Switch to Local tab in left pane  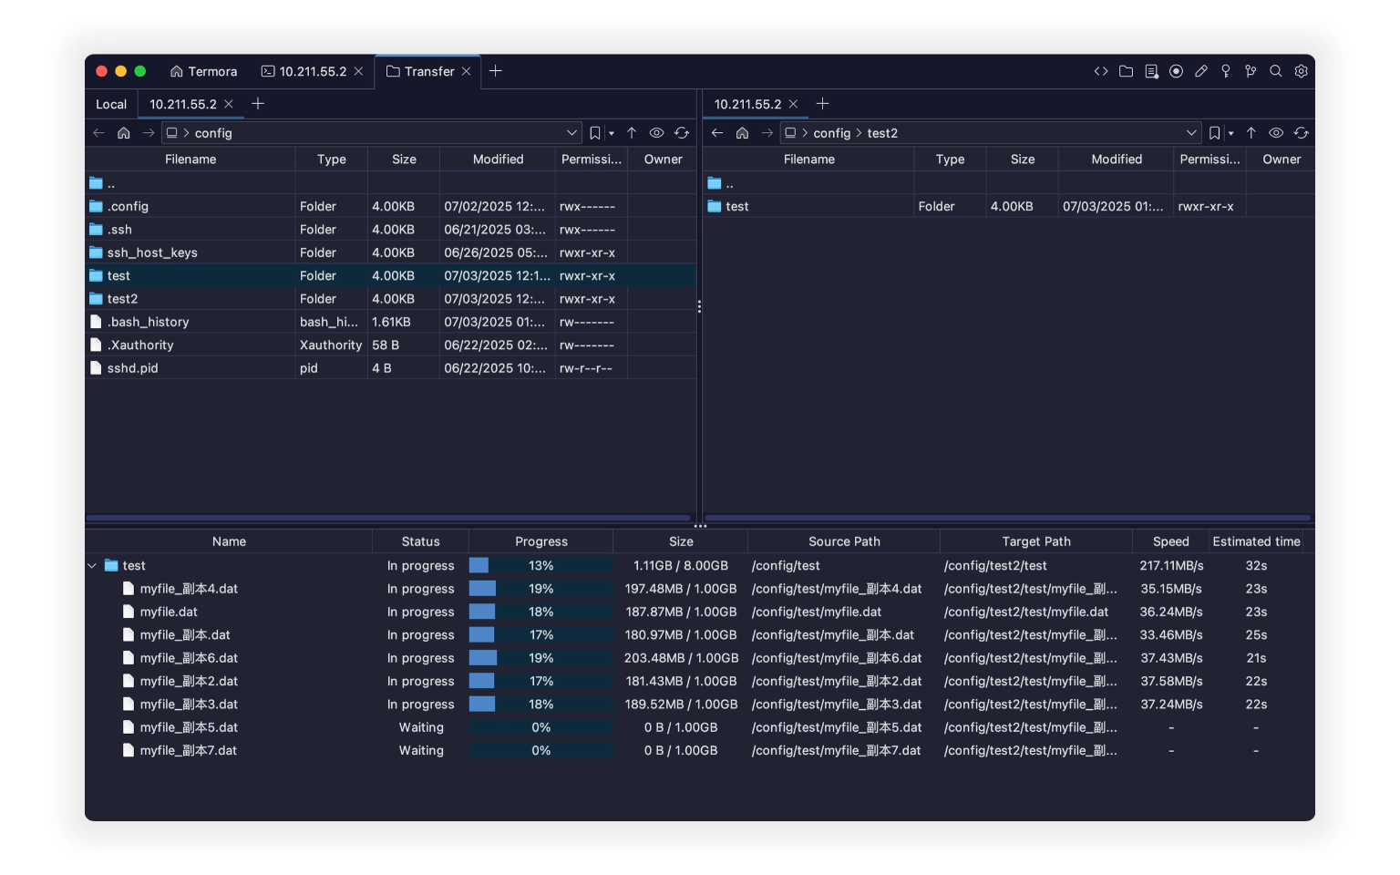click(x=111, y=104)
